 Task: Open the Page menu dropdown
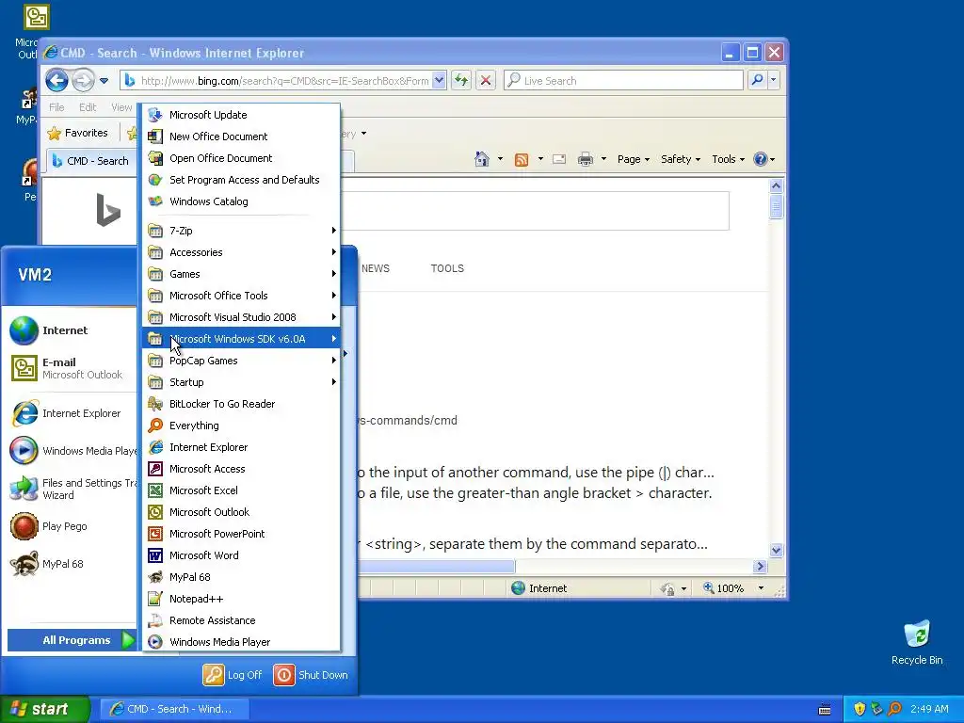point(634,159)
